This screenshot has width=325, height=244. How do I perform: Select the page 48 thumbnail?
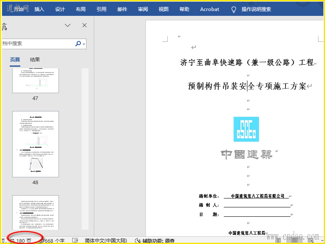[35, 144]
